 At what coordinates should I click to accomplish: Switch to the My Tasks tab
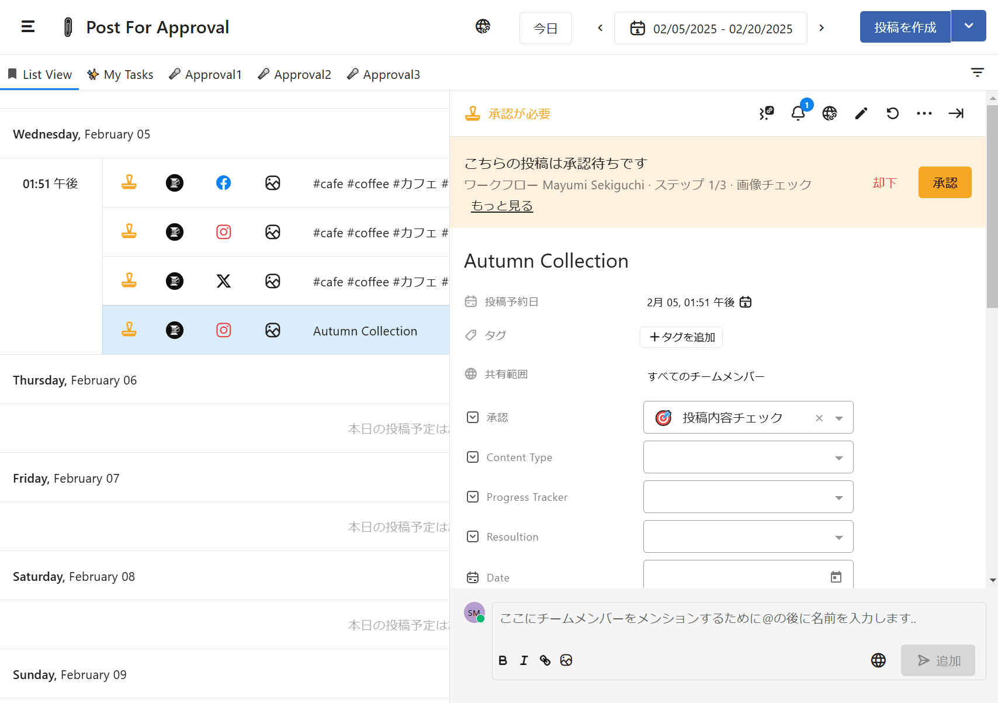pos(120,75)
